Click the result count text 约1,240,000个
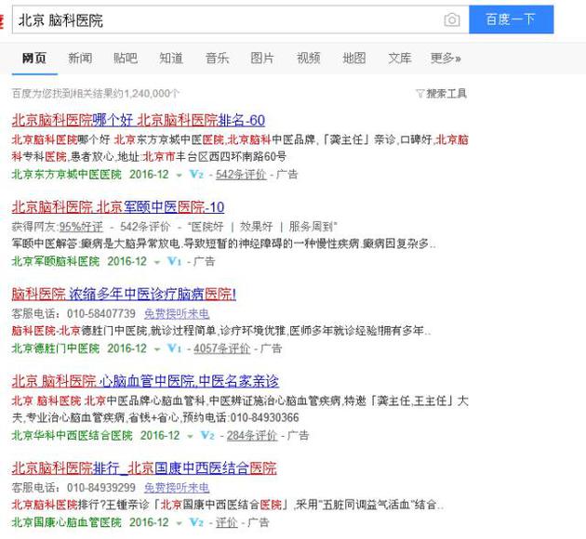Screen dimensions: 586x539 [x=146, y=93]
